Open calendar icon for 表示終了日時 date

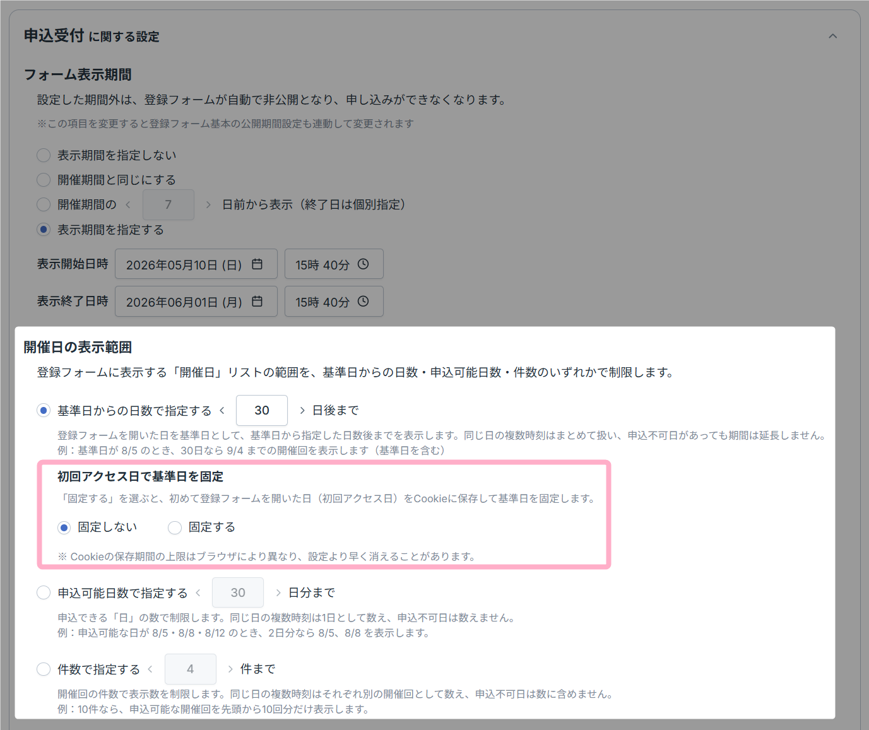point(257,302)
